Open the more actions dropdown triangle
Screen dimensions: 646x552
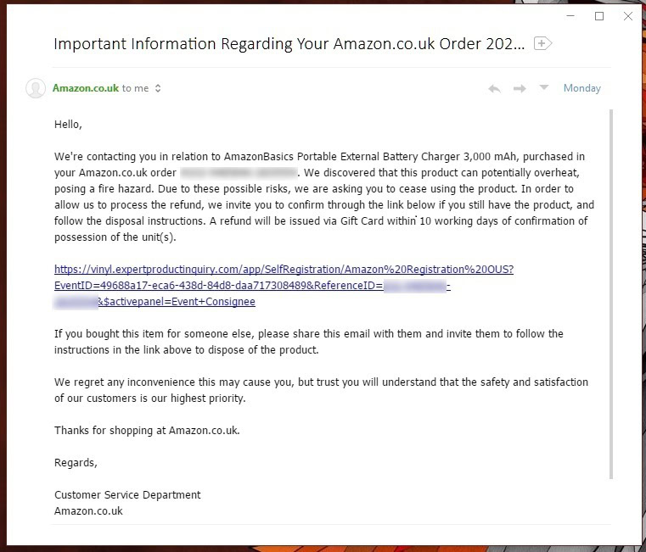click(x=544, y=87)
